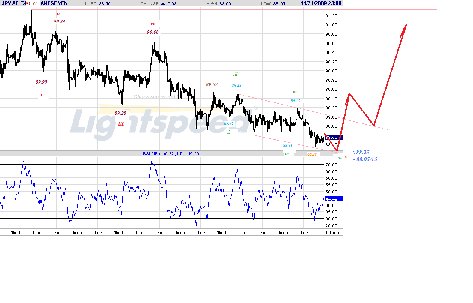Click the CHANGE up-arrow triangle indicator
The width and height of the screenshot is (473, 303).
(x=163, y=3)
